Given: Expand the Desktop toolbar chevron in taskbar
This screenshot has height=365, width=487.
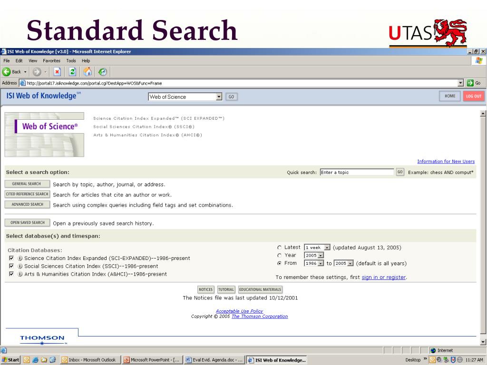Looking at the screenshot, I should (x=425, y=359).
